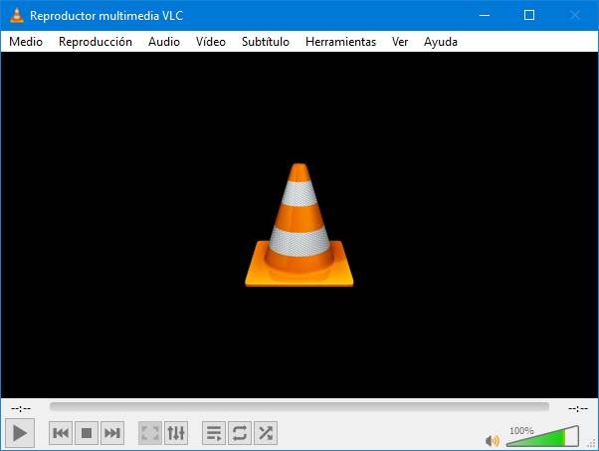Open the Medio menu
Image resolution: width=599 pixels, height=451 pixels.
26,41
